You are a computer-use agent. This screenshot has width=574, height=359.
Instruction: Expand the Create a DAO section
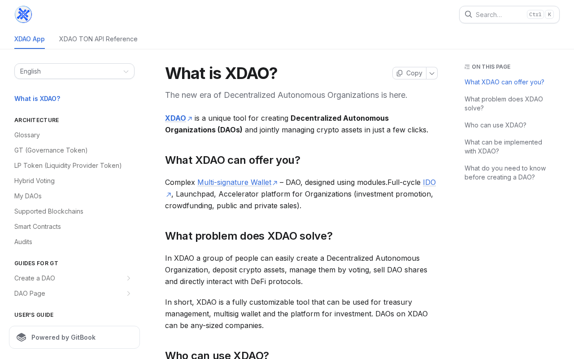[x=128, y=278]
